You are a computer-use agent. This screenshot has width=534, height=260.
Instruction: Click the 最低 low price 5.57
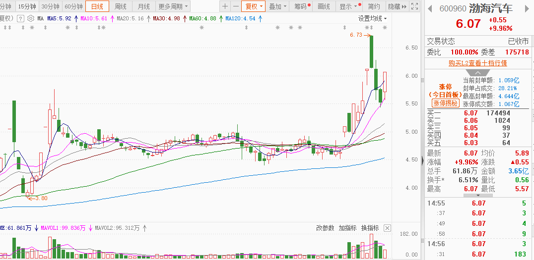coord(522,189)
